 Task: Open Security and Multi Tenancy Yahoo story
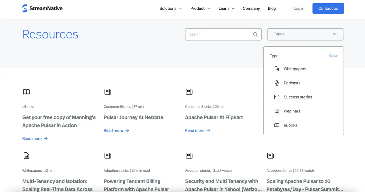[223, 185]
